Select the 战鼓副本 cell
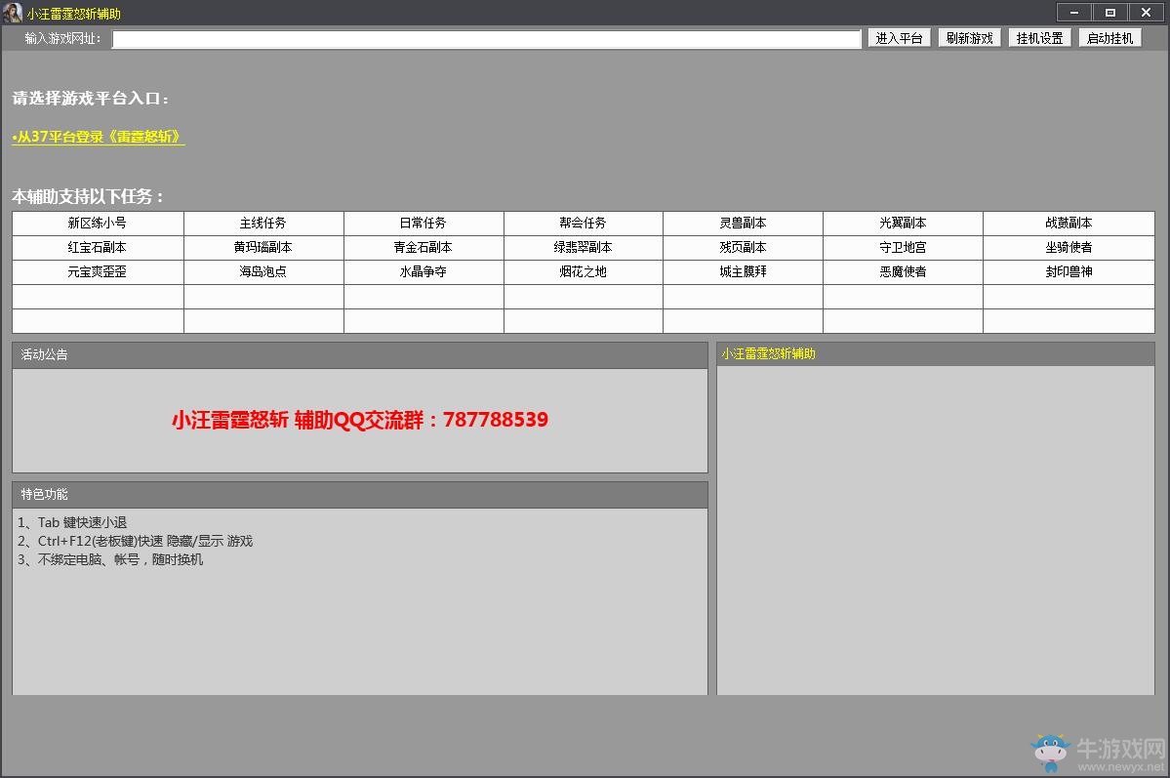The height and width of the screenshot is (778, 1170). pyautogui.click(x=1069, y=224)
